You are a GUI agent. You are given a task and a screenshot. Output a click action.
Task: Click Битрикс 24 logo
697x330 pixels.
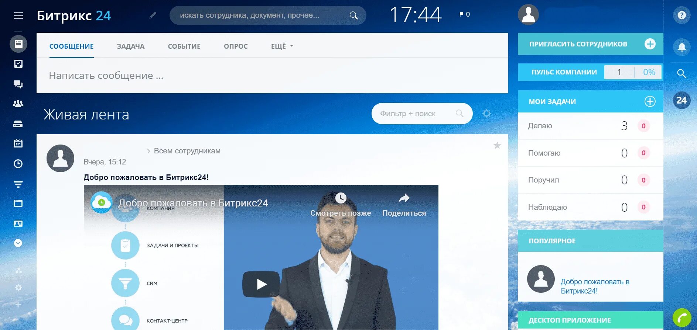[x=74, y=15]
